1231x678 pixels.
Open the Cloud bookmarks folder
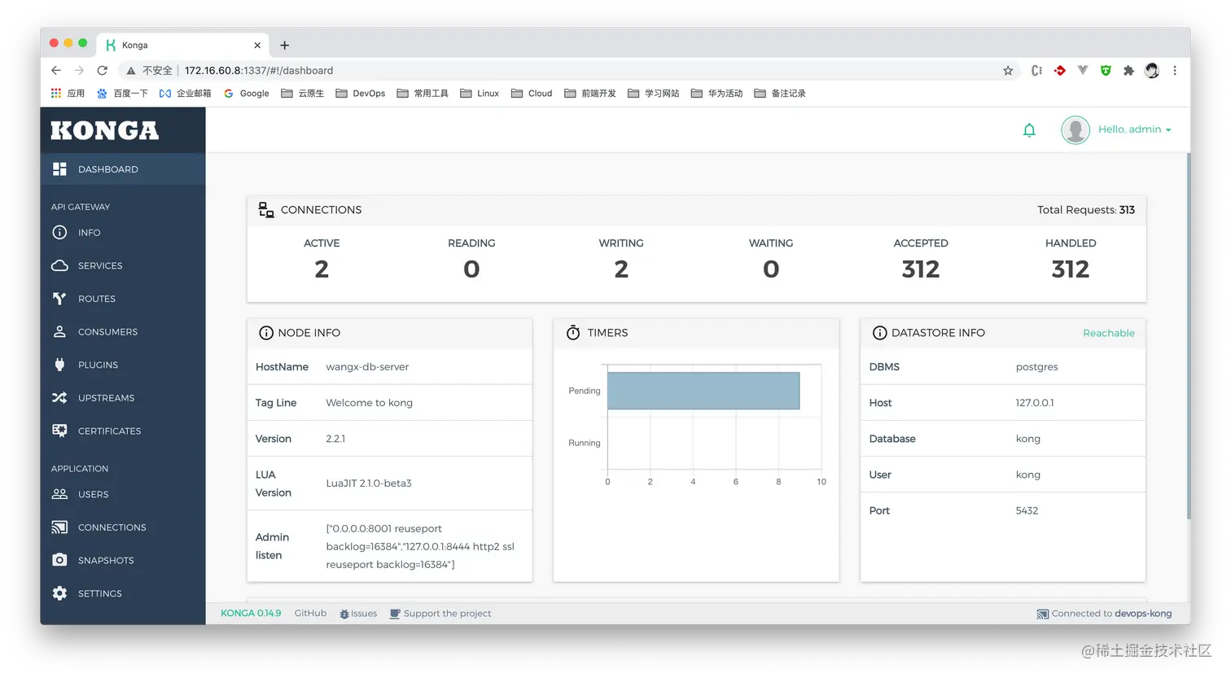(532, 94)
